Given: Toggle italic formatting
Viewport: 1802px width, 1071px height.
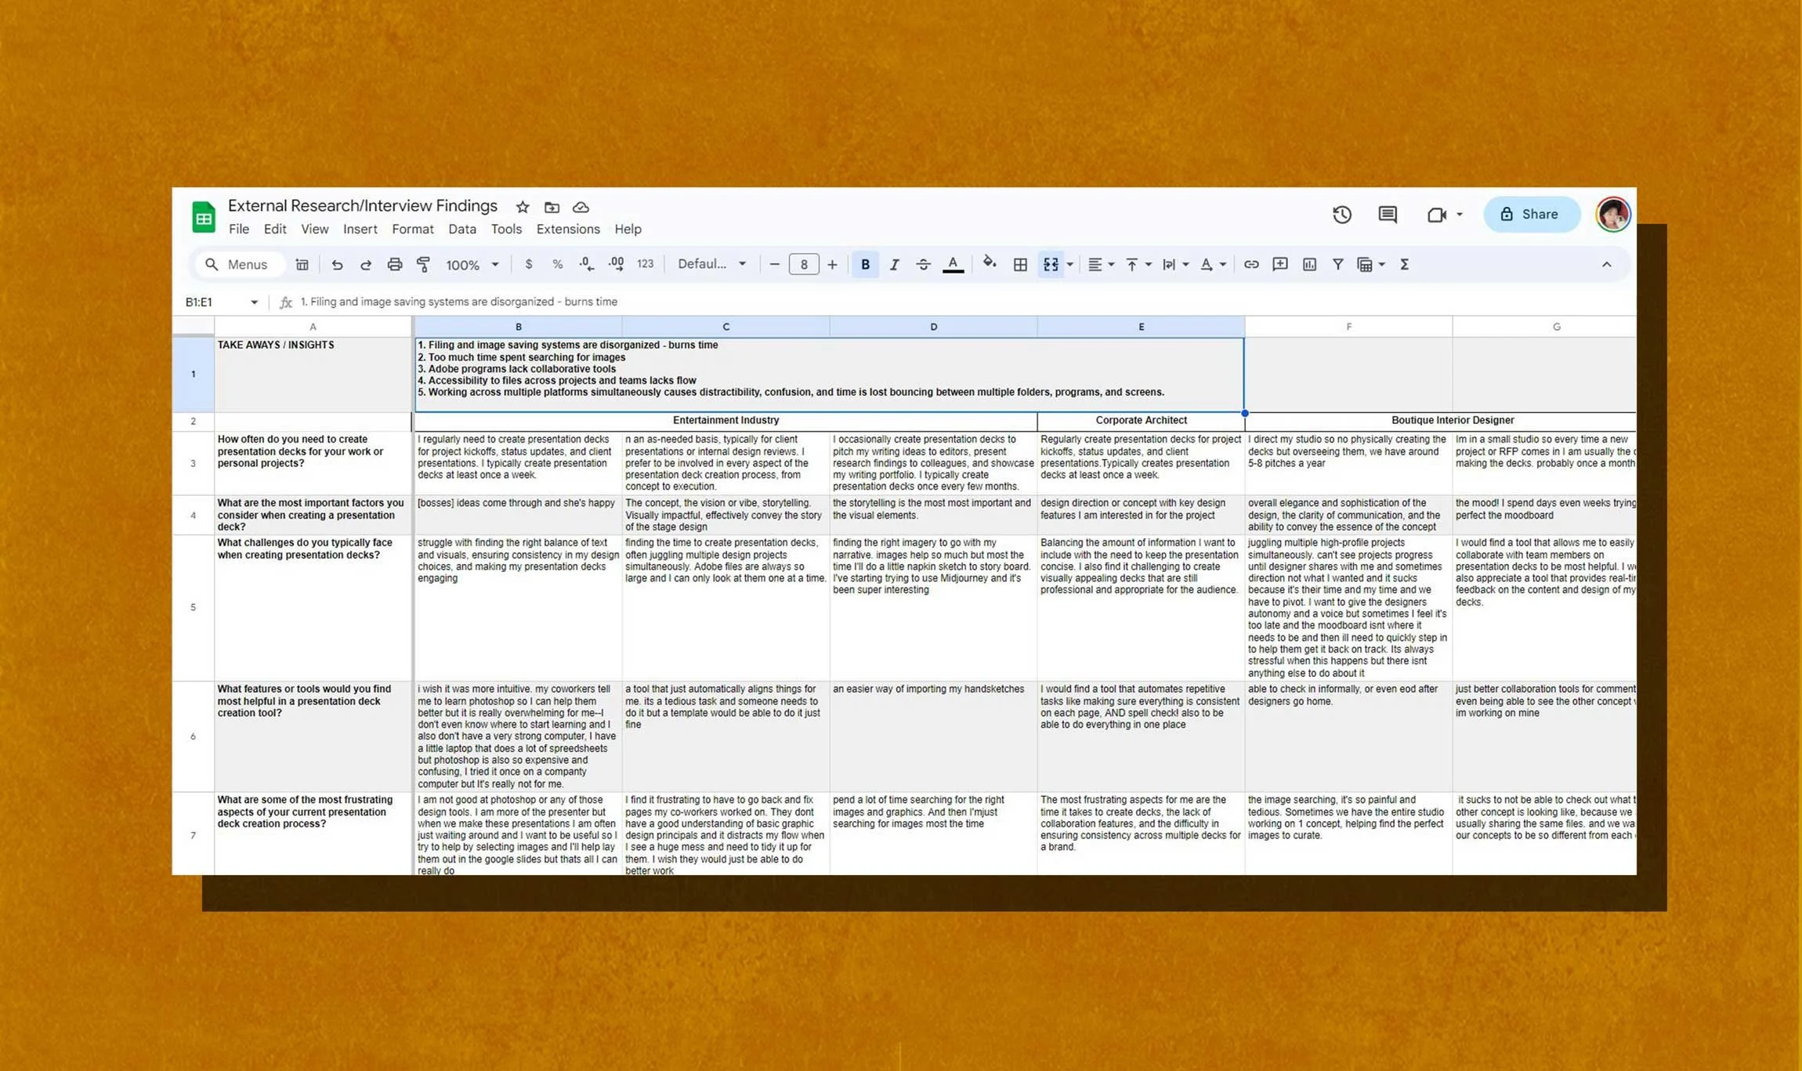Looking at the screenshot, I should (894, 265).
